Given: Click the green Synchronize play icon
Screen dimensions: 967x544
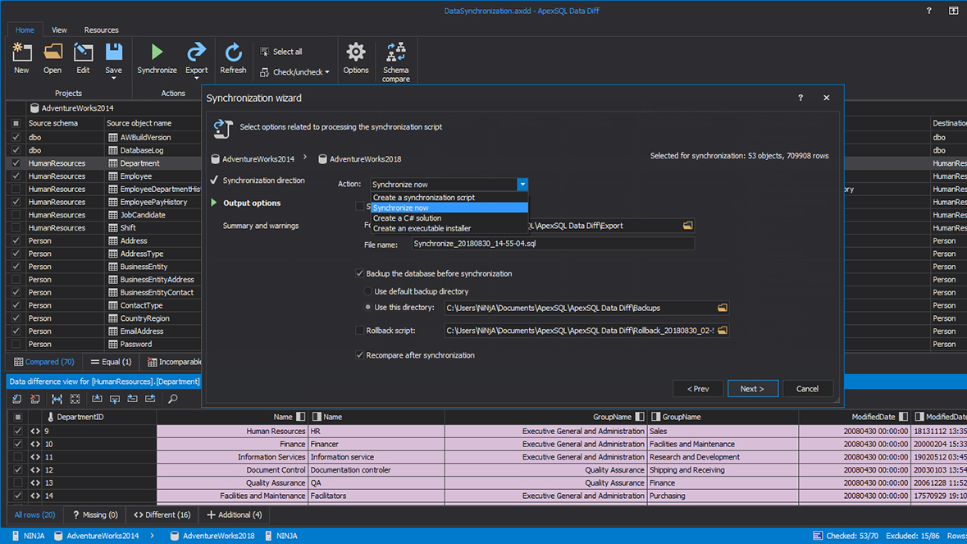Looking at the screenshot, I should pos(157,53).
